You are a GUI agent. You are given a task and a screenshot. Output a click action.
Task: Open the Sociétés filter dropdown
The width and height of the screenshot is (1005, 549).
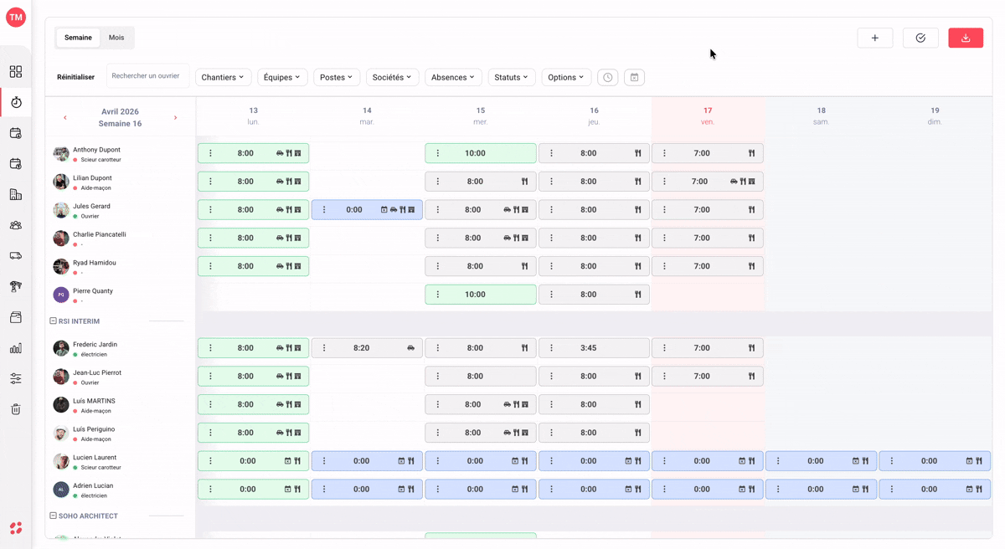(392, 77)
